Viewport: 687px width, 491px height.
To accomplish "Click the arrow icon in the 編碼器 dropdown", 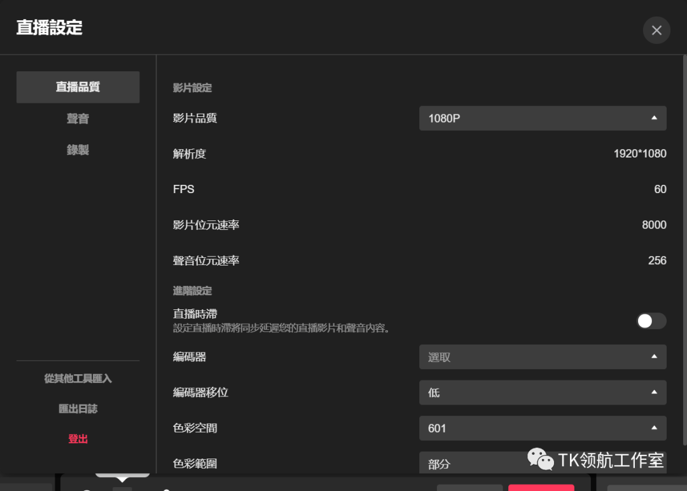I will (x=654, y=357).
